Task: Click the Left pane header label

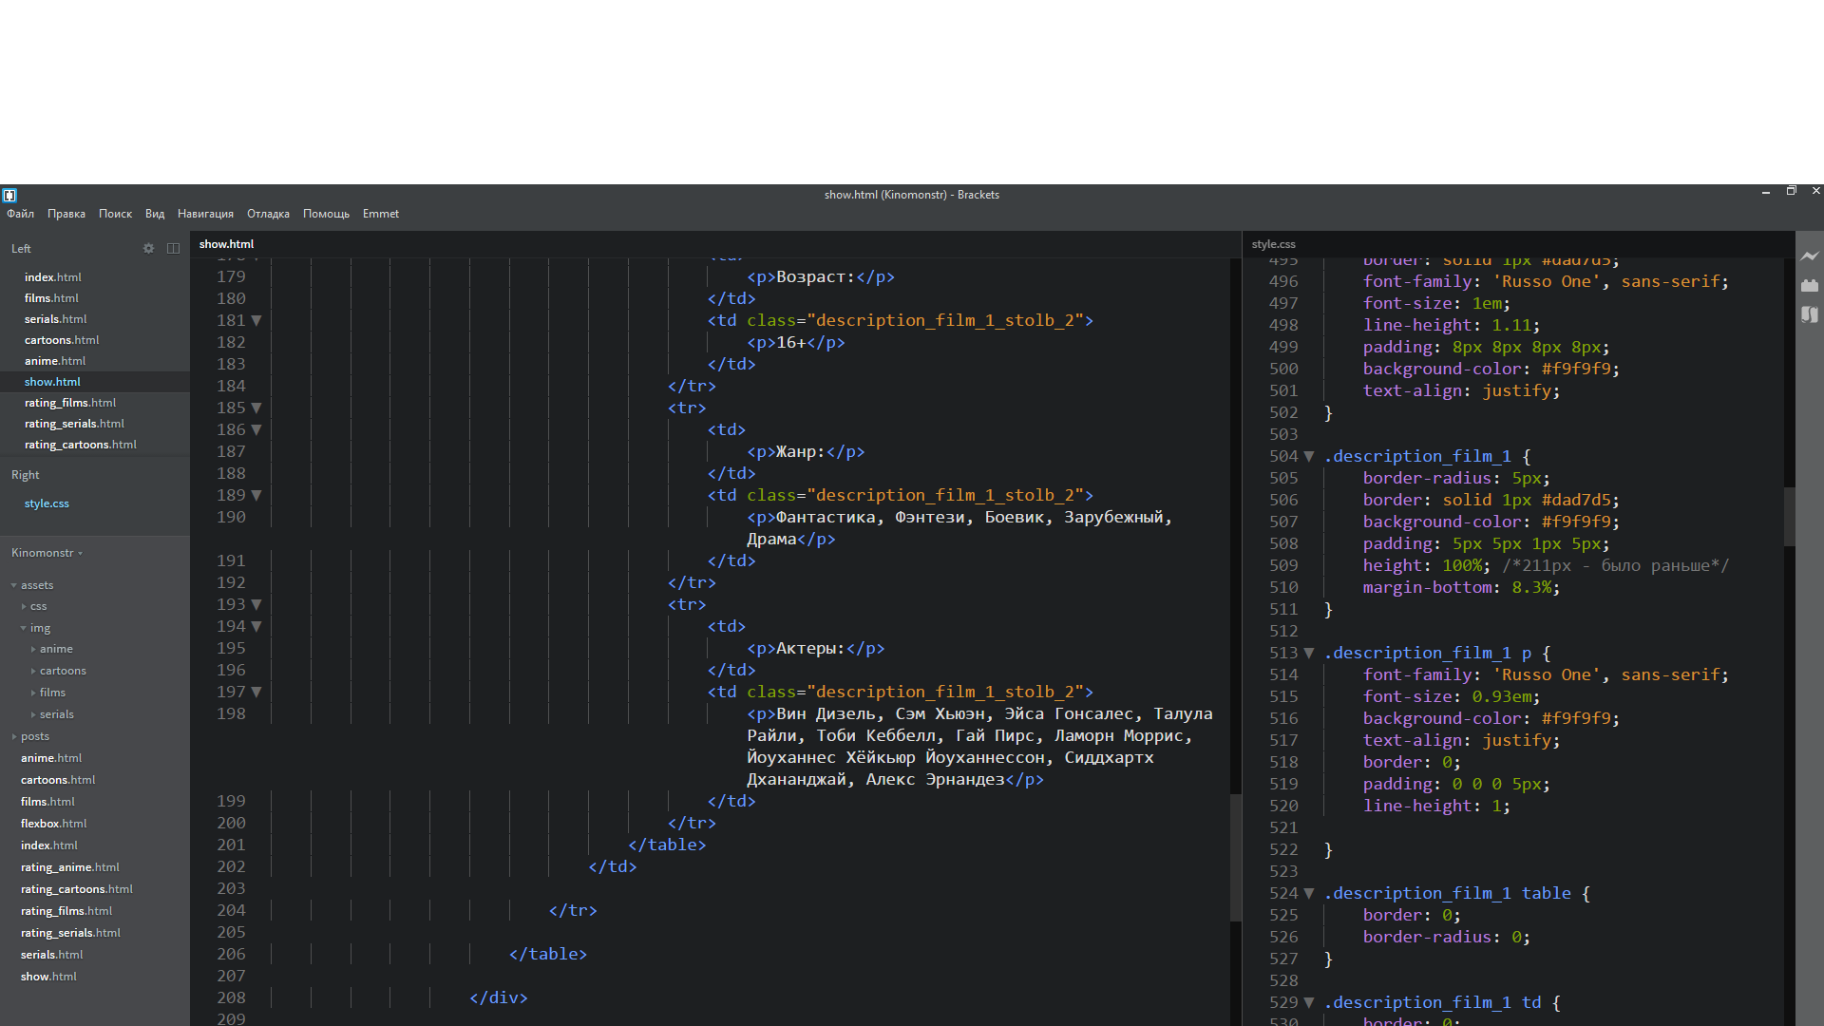Action: (x=21, y=249)
